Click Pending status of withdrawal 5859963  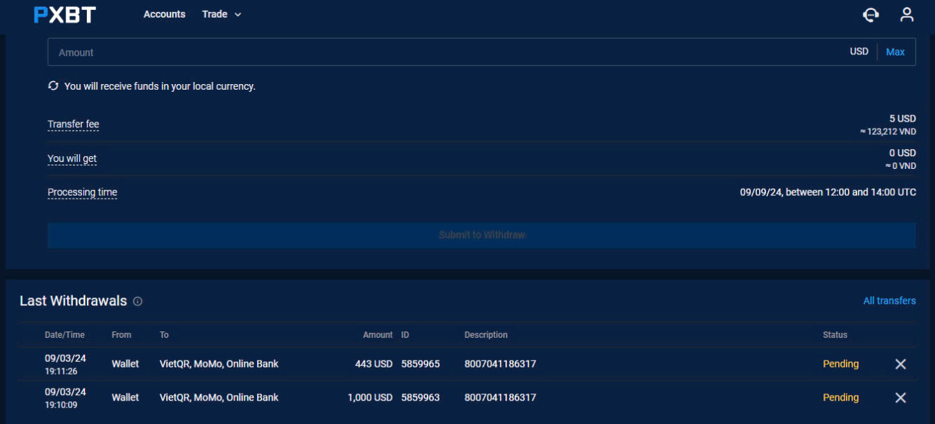pos(840,398)
